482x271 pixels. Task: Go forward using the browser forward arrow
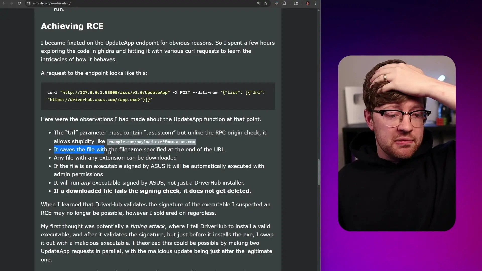[11, 3]
